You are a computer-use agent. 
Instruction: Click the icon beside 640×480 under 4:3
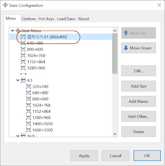click(29, 93)
